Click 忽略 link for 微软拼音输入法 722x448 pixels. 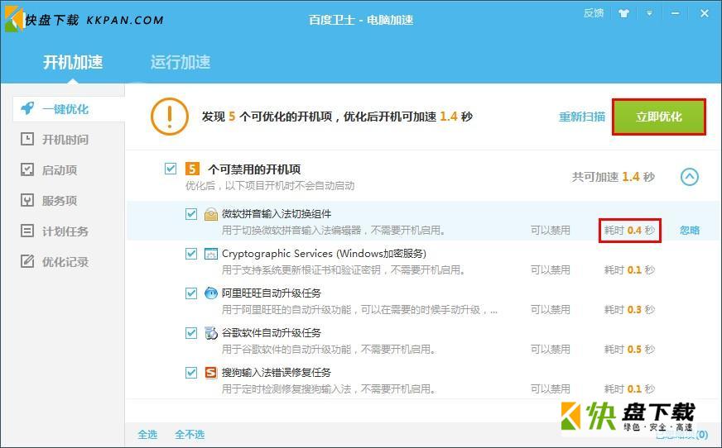pyautogui.click(x=690, y=231)
